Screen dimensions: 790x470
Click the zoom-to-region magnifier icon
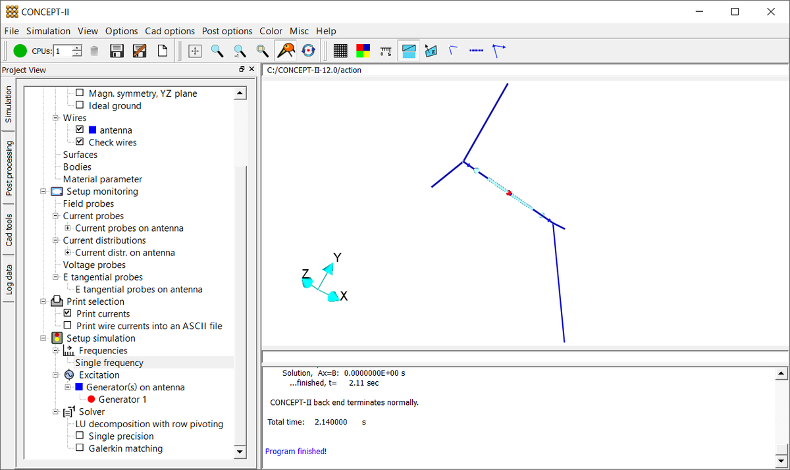(x=262, y=51)
